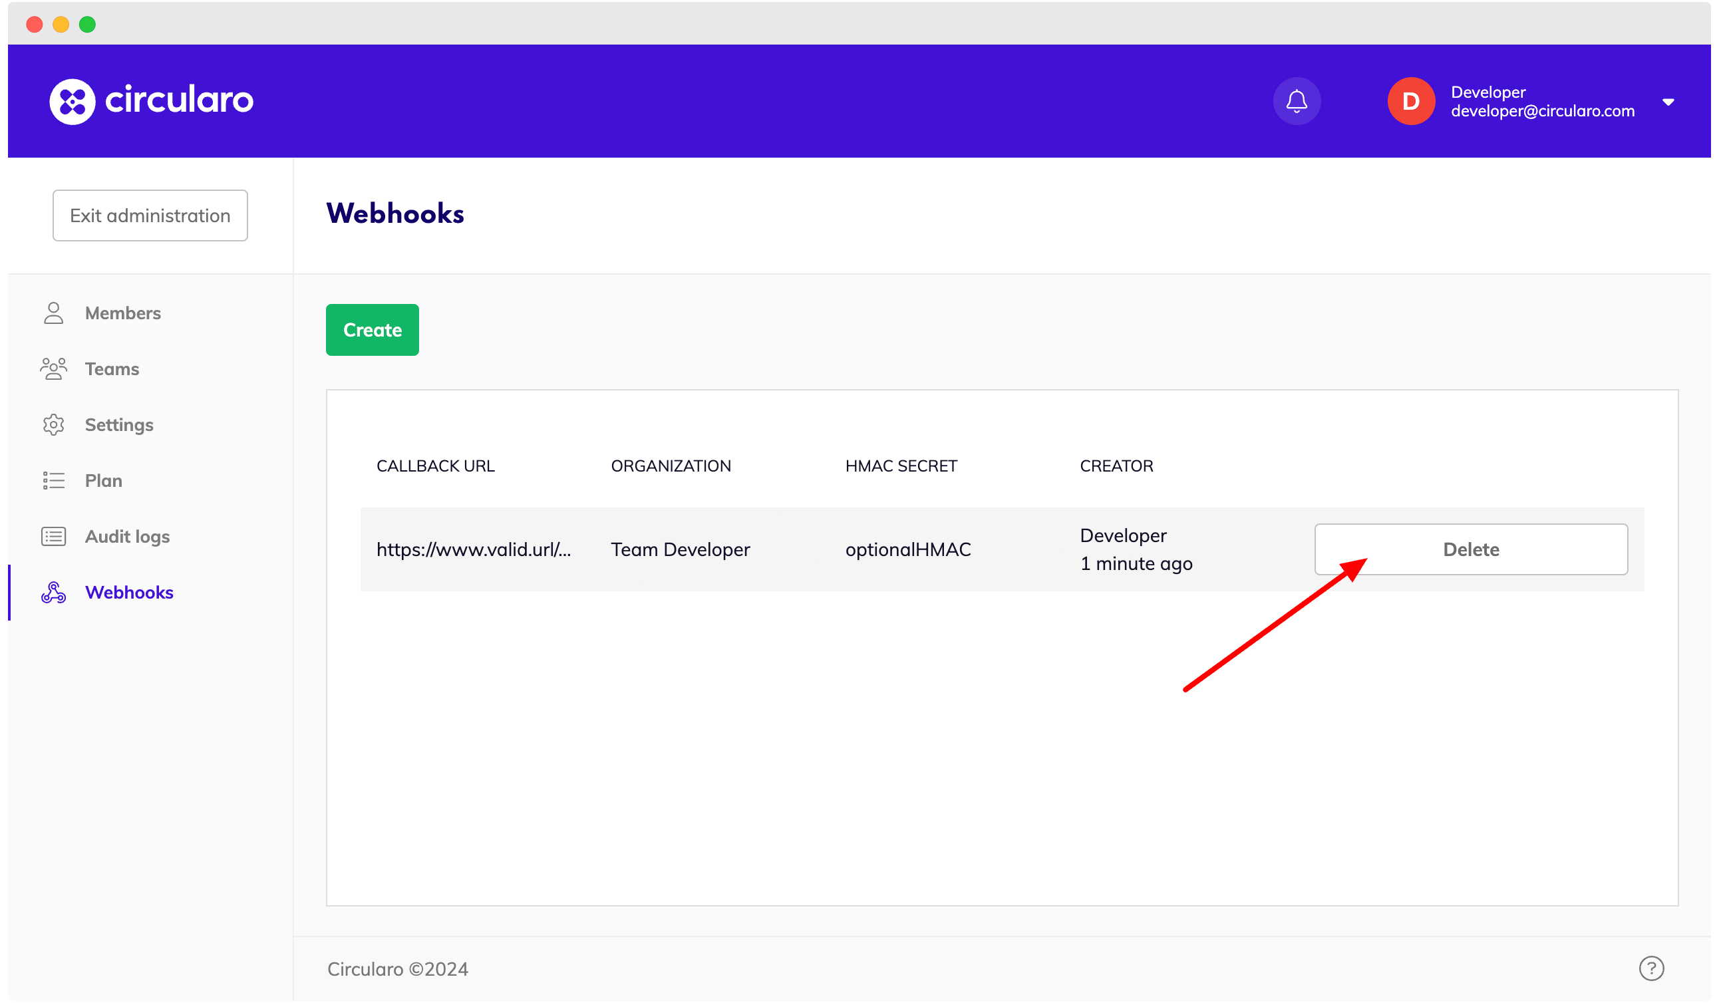Select the truncated callback URL cell
Viewport: 1719px width, 1003px height.
(474, 549)
